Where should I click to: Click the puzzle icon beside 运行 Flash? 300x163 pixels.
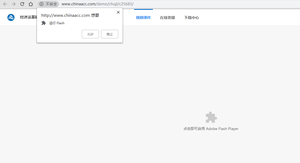tap(44, 23)
